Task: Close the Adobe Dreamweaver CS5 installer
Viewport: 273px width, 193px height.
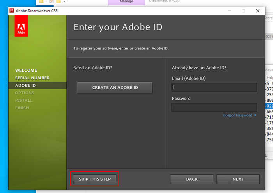Action: [258, 11]
